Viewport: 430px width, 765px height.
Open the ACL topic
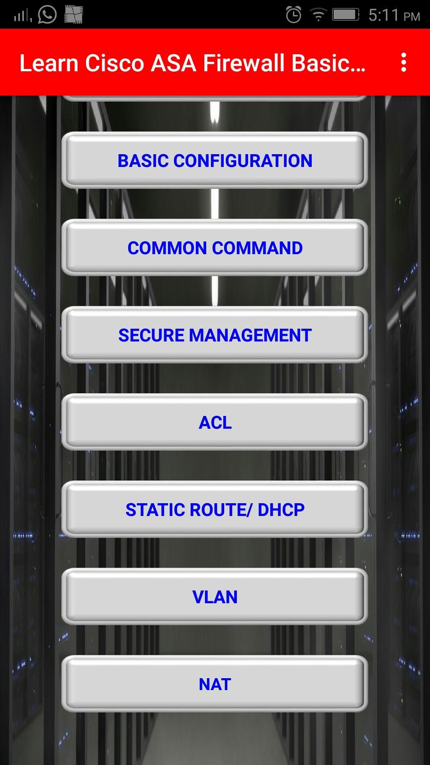click(x=215, y=422)
